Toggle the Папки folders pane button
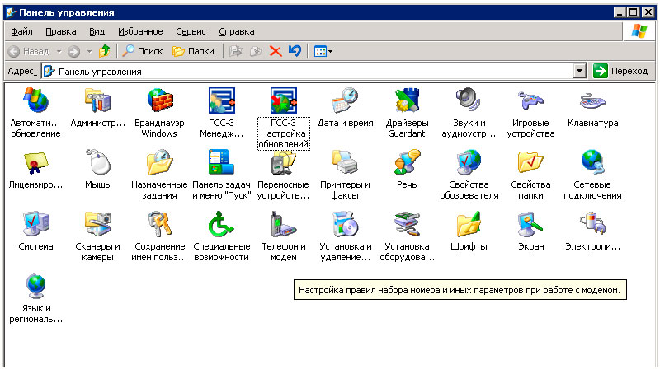The width and height of the screenshot is (660, 369). pos(194,51)
